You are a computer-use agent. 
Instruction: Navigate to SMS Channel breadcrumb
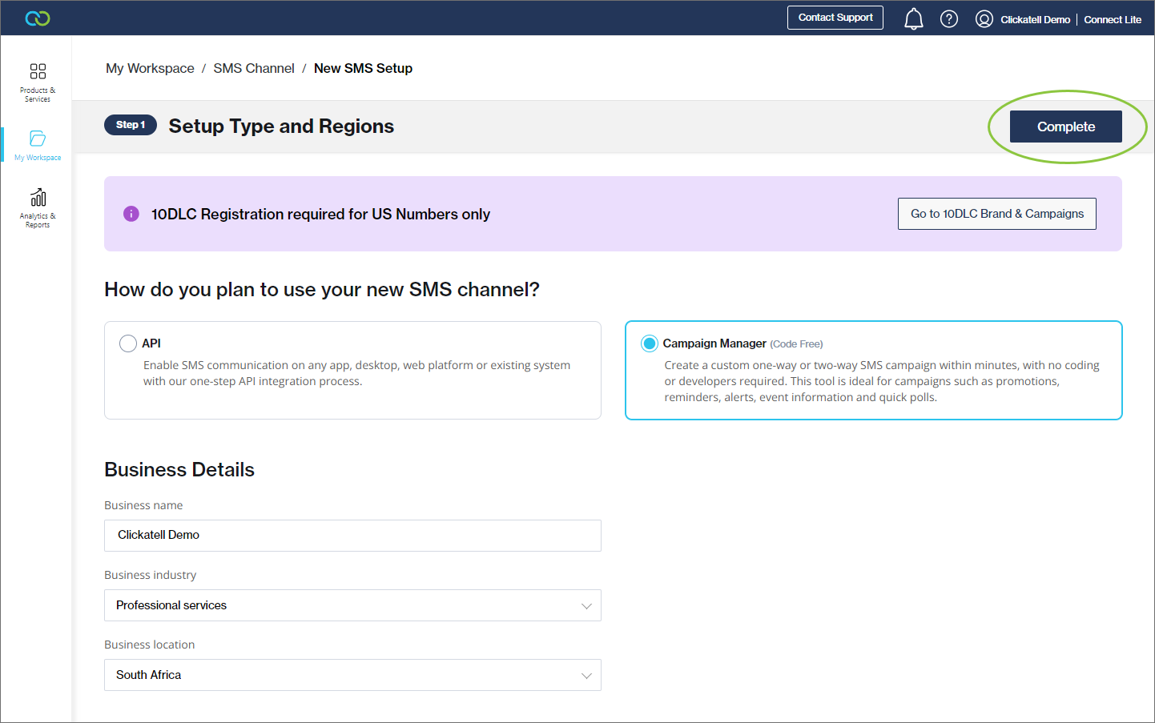254,68
